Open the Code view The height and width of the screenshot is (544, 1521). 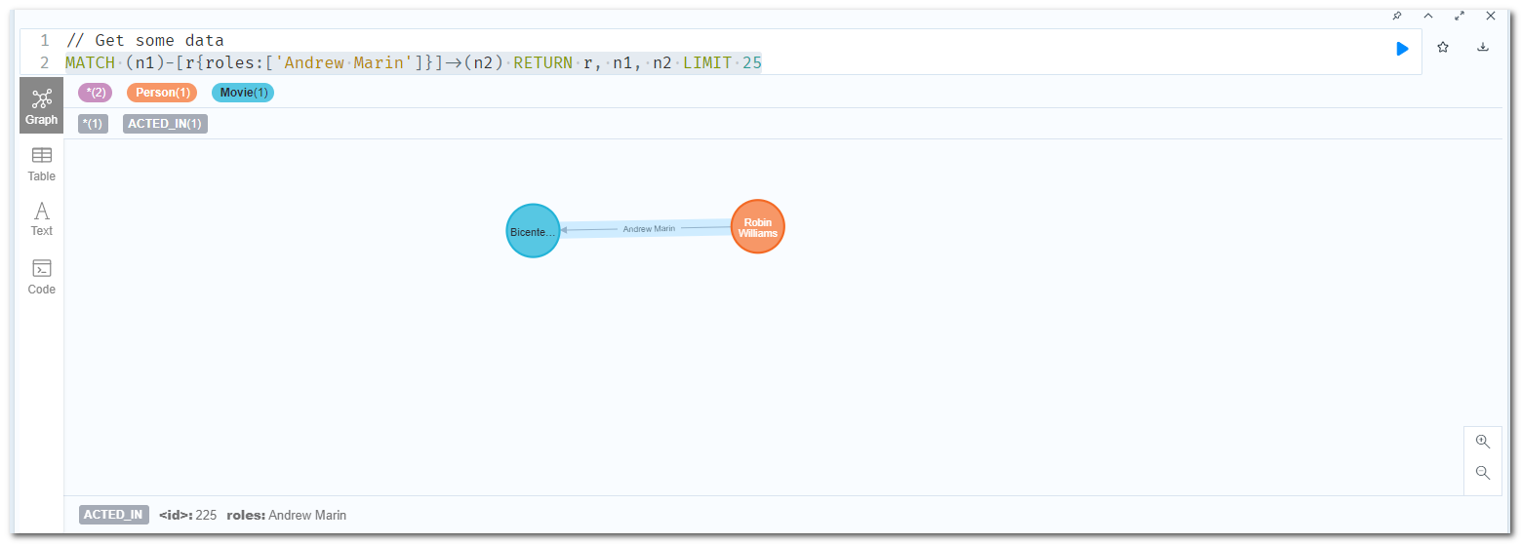[x=41, y=277]
